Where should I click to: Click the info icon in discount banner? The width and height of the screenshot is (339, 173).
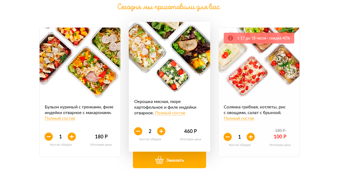pos(231,38)
